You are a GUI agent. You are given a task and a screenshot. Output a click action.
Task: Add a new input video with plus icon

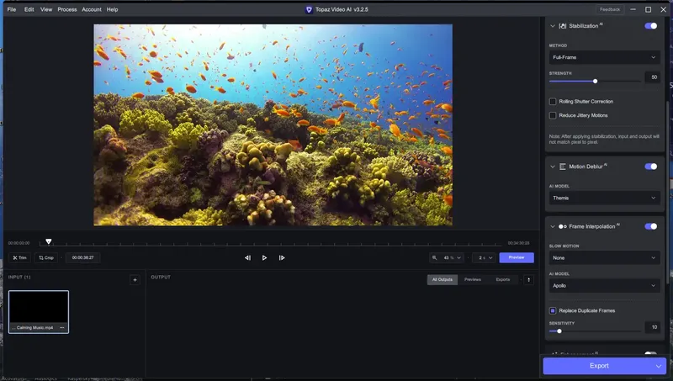(x=135, y=279)
